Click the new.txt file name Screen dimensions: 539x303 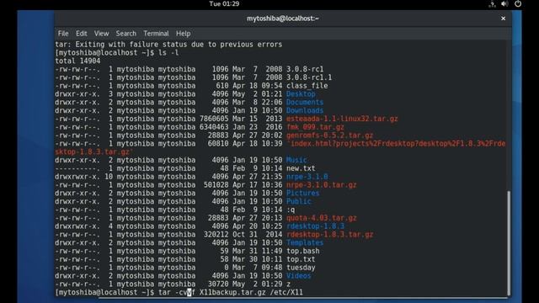point(301,168)
